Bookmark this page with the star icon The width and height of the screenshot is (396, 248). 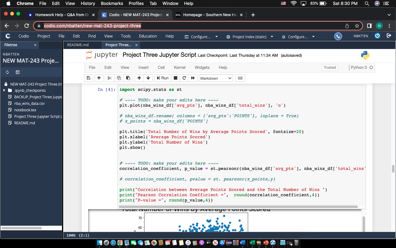tap(357, 26)
